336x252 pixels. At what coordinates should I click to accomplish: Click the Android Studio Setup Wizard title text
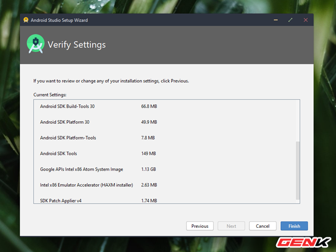(x=59, y=20)
